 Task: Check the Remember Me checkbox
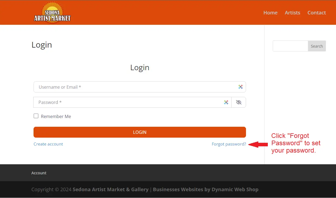tap(36, 116)
